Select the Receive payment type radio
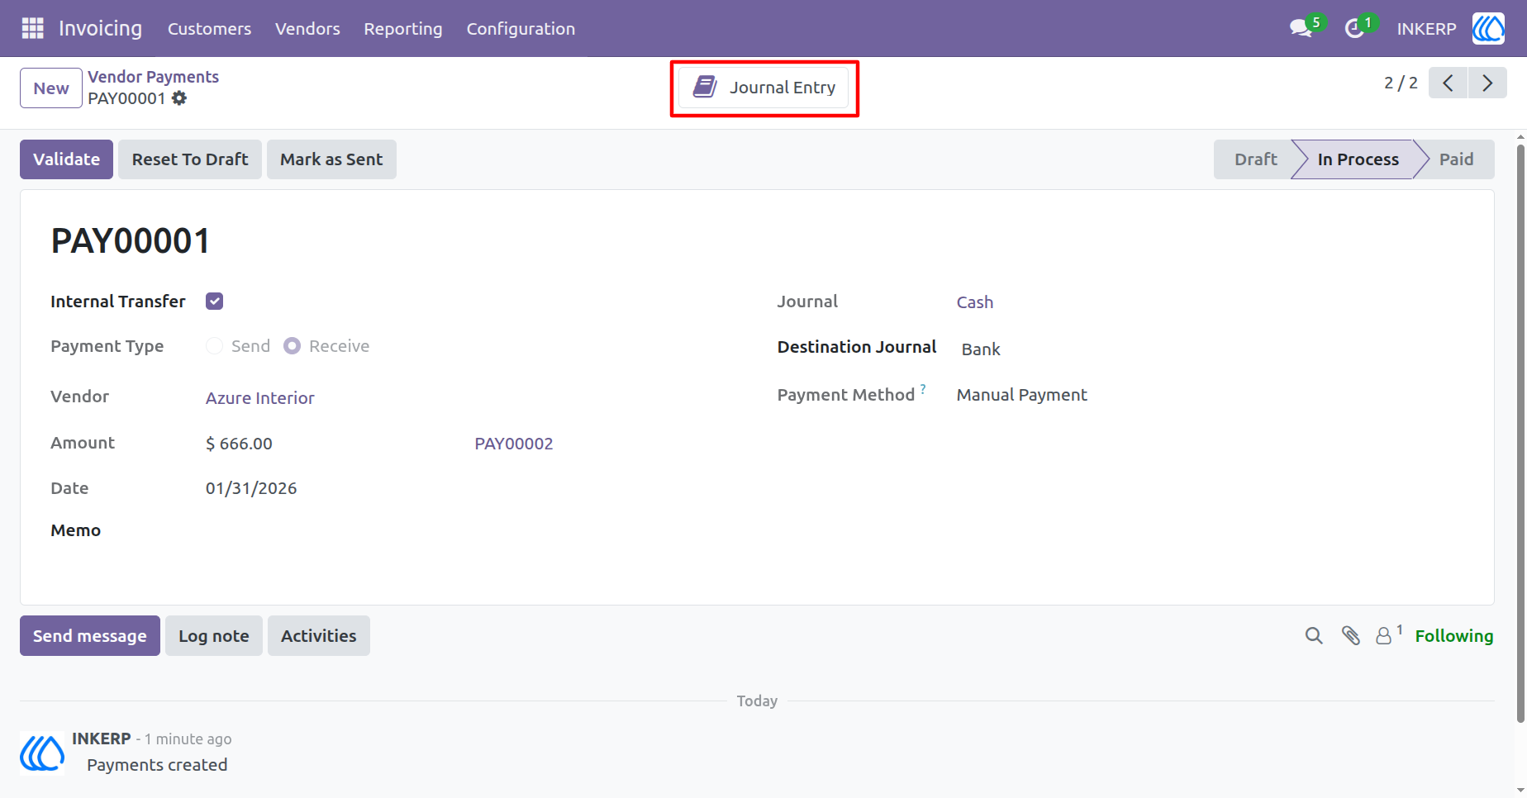Screen dimensions: 1527x798 (292, 346)
